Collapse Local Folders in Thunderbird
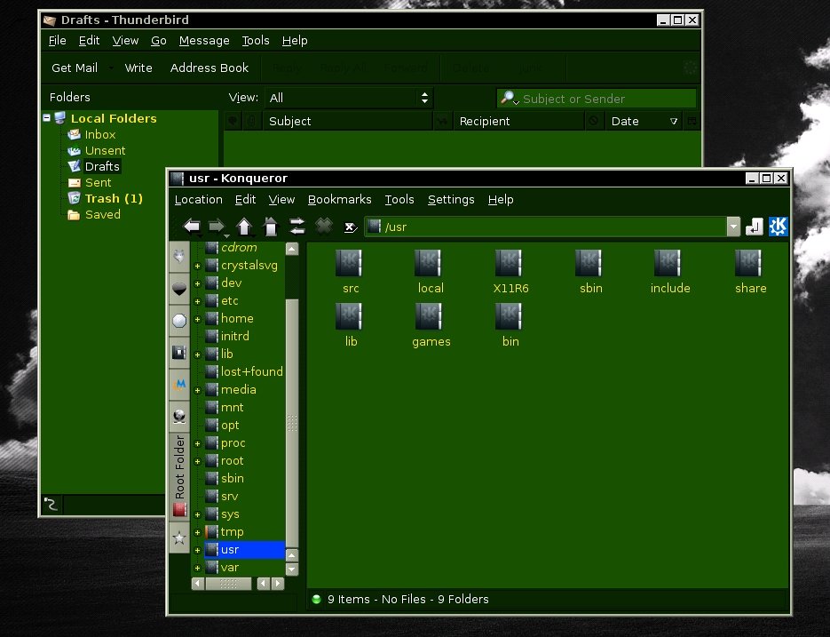Screen dimensions: 830x637 coord(46,117)
